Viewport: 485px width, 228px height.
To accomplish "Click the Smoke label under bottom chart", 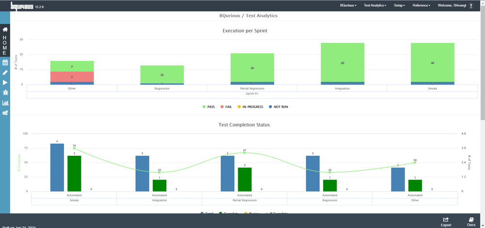I will point(74,200).
